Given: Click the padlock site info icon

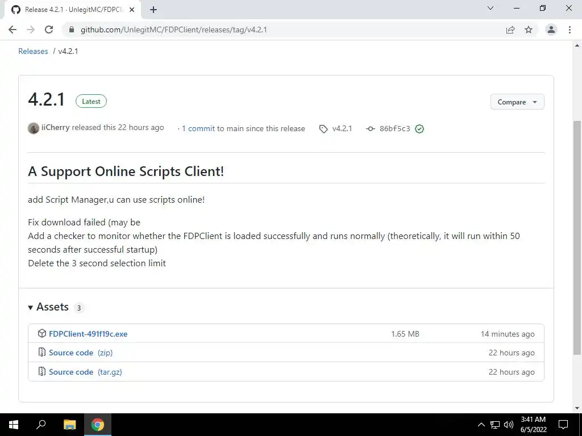Looking at the screenshot, I should [x=72, y=30].
